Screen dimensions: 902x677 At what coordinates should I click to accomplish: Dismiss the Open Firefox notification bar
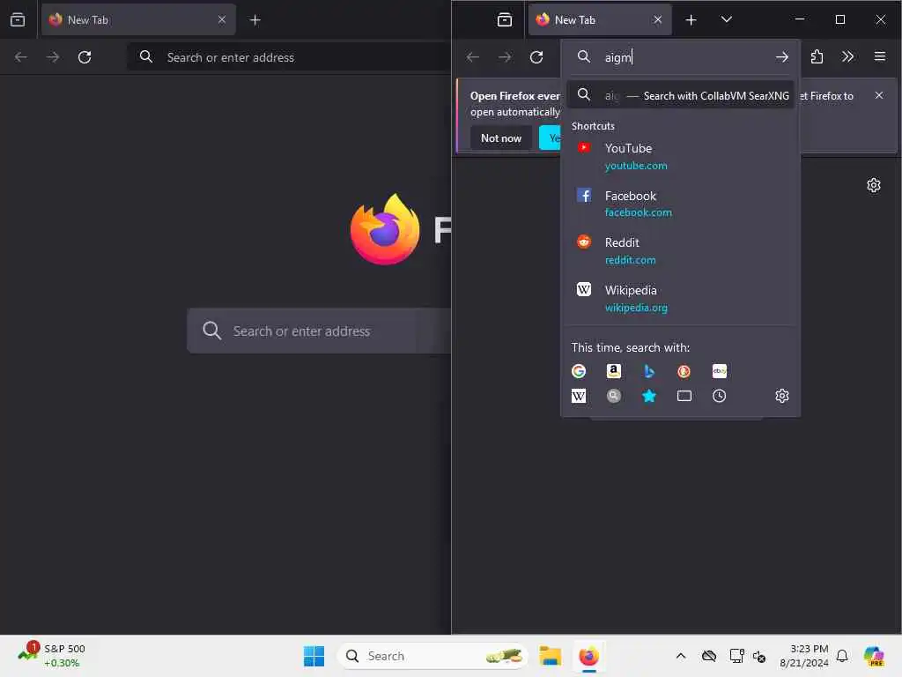point(879,95)
